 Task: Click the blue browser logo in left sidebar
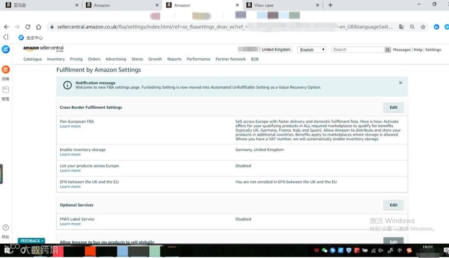point(5,49)
